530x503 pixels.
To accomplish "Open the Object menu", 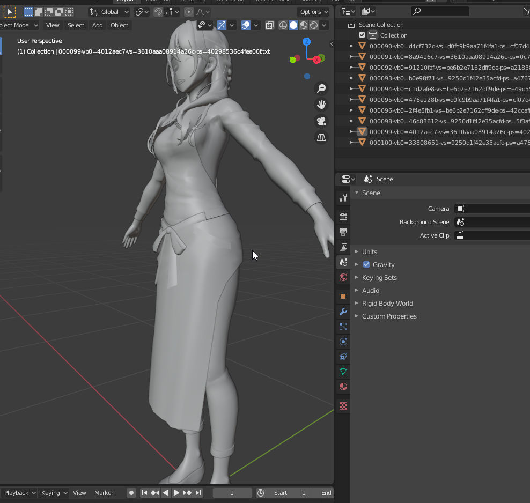I will 119,25.
